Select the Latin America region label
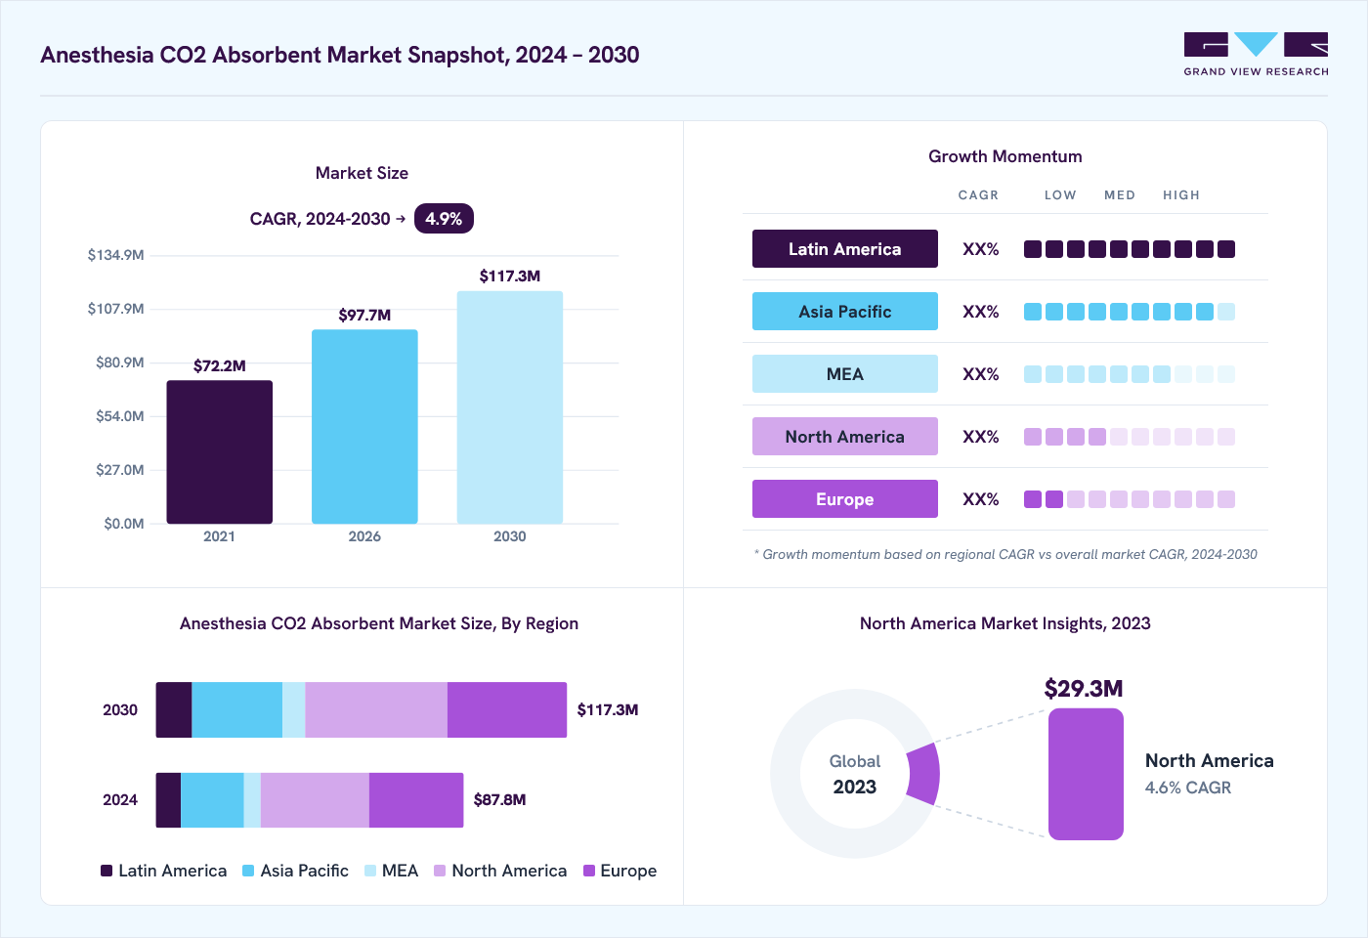The image size is (1368, 938). (x=845, y=249)
